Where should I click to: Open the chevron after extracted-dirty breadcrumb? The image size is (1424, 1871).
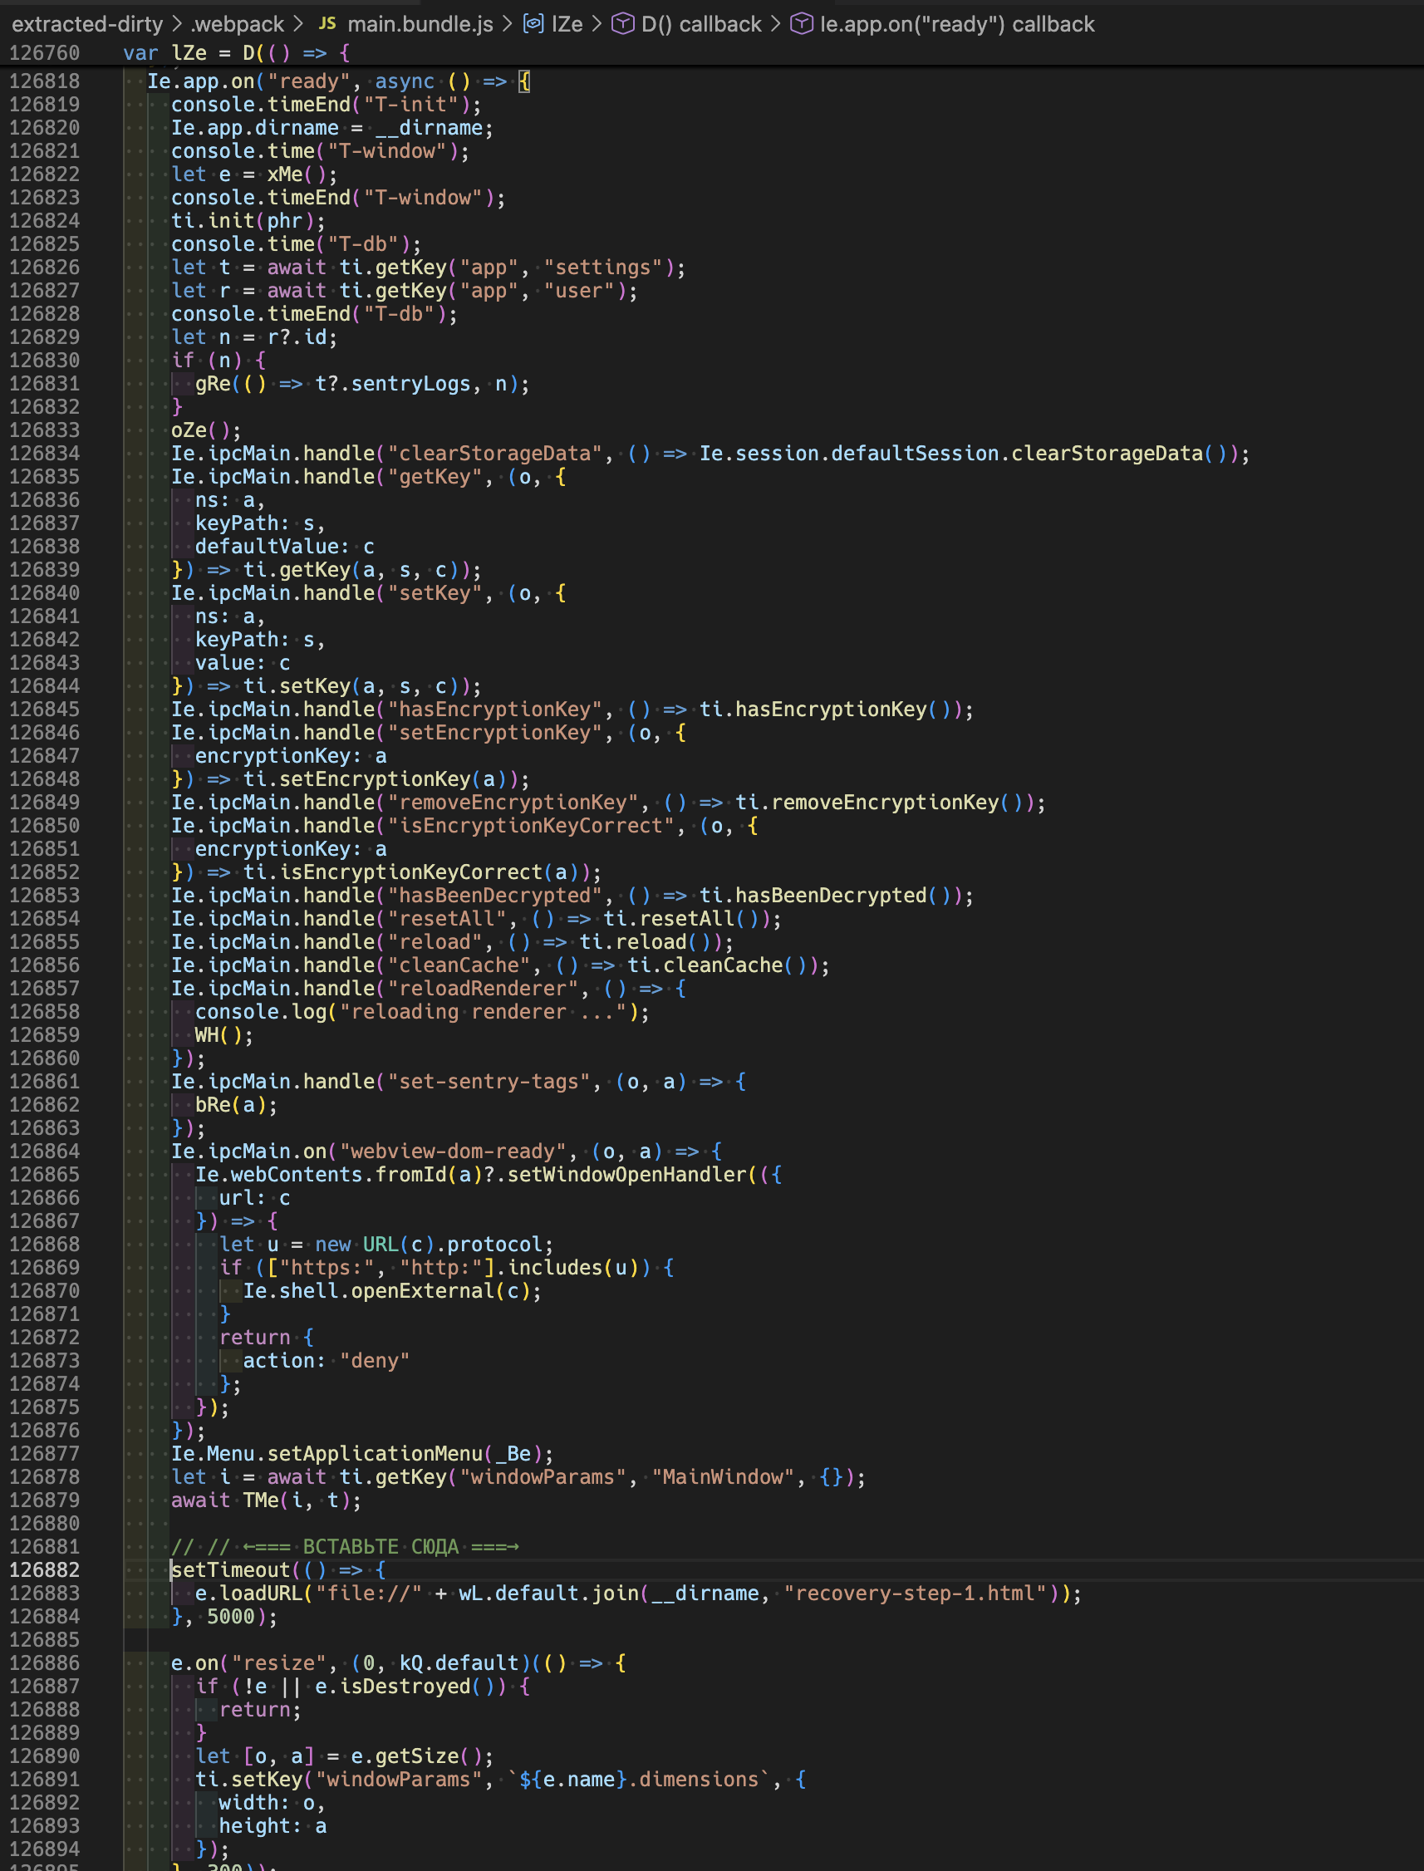pyautogui.click(x=175, y=23)
